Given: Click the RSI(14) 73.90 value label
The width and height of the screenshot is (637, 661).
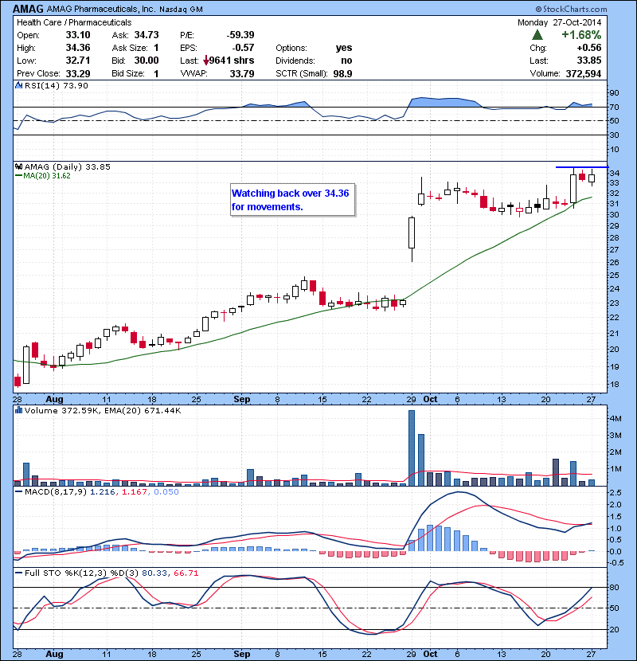Looking at the screenshot, I should pyautogui.click(x=57, y=85).
